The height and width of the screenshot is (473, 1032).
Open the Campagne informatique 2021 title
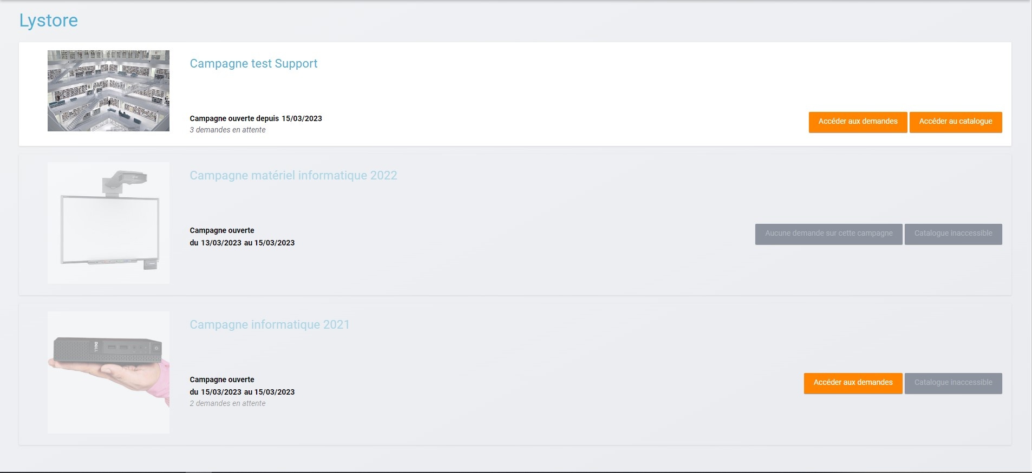pos(269,325)
